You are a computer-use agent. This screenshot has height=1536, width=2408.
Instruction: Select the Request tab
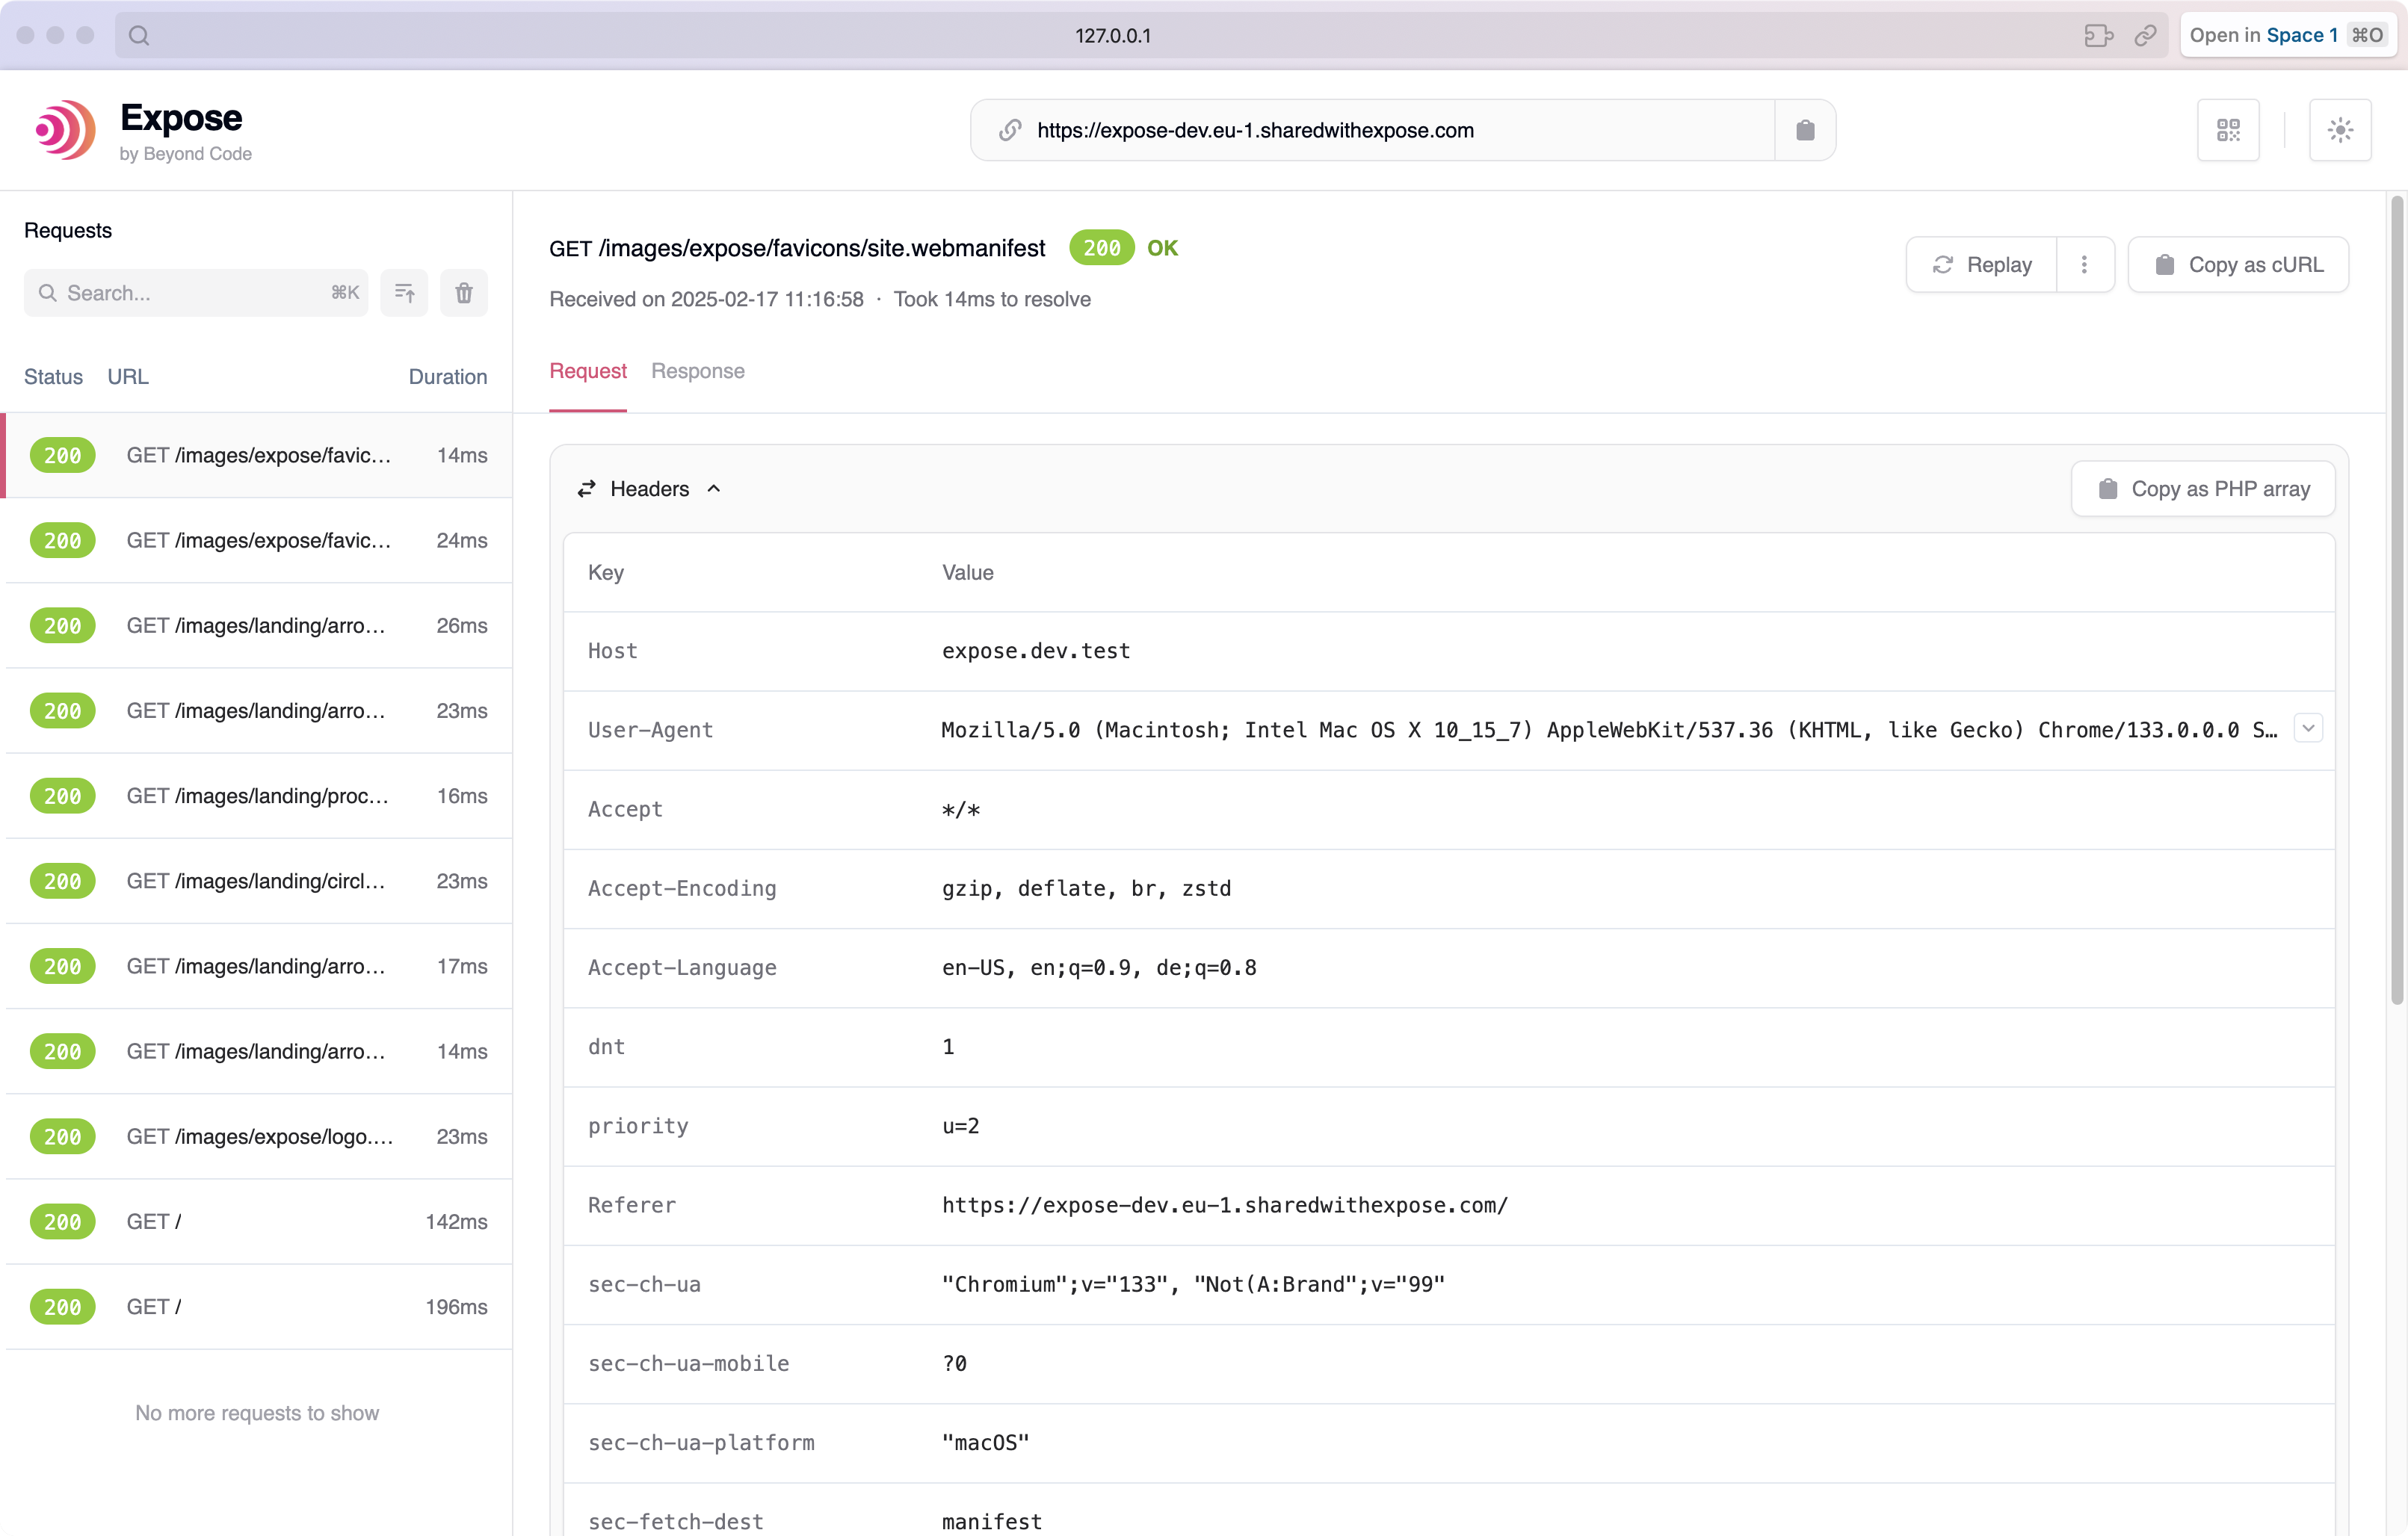click(x=587, y=371)
